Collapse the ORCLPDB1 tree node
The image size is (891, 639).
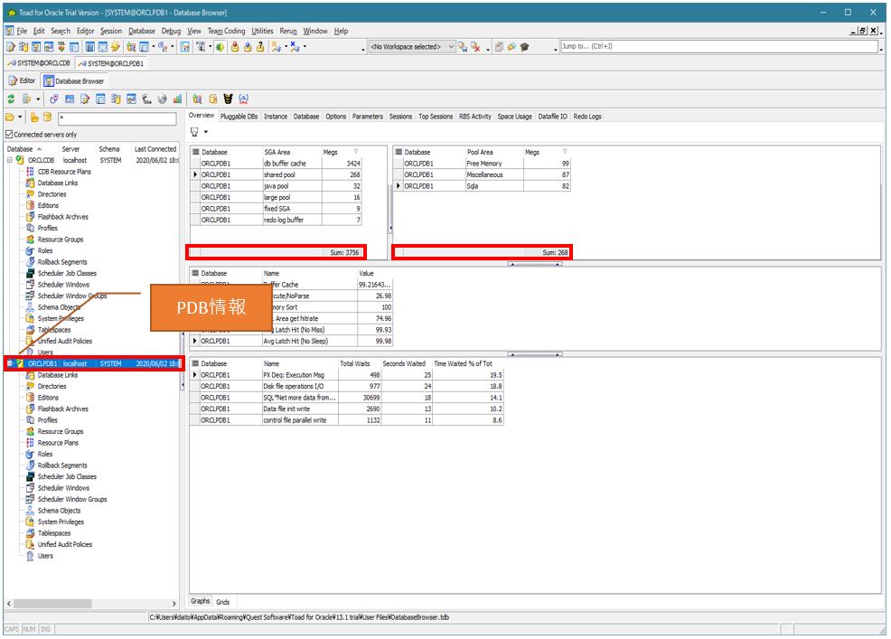(x=10, y=363)
